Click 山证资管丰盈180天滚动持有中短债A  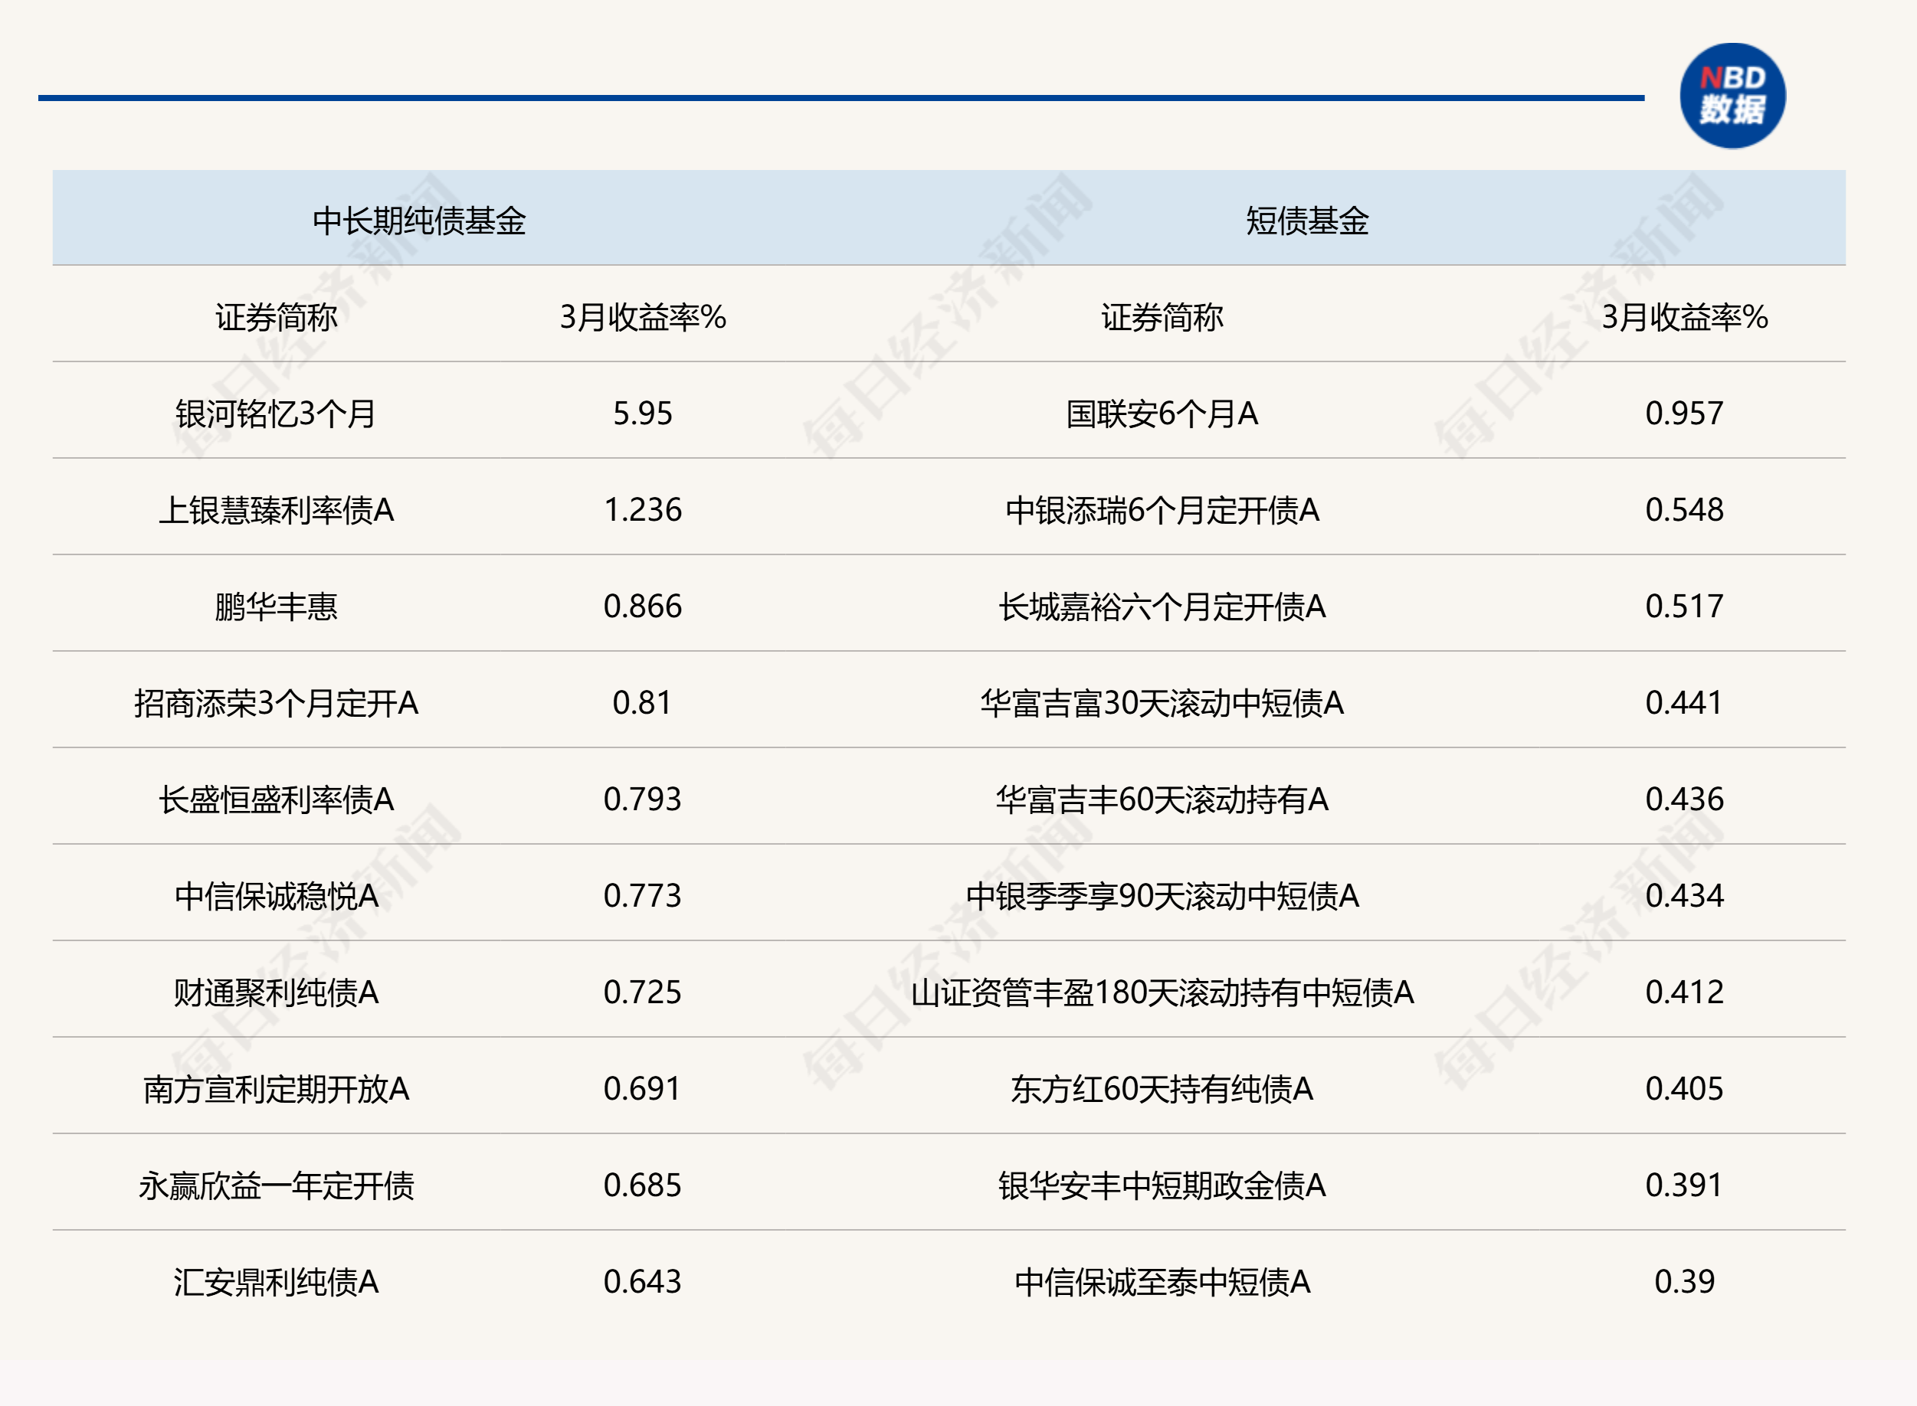(x=1162, y=992)
